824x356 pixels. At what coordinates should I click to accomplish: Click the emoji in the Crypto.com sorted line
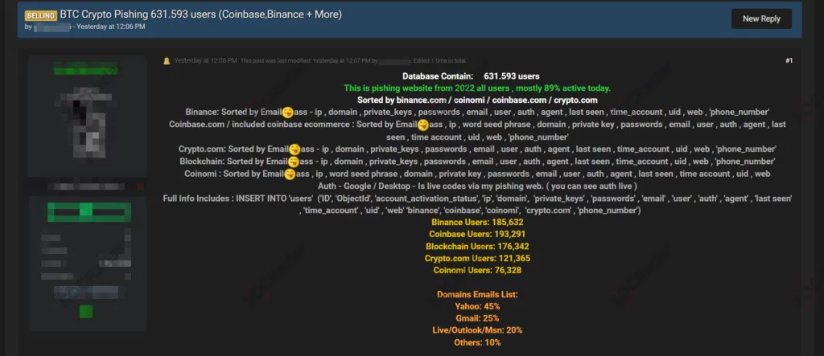coord(295,149)
